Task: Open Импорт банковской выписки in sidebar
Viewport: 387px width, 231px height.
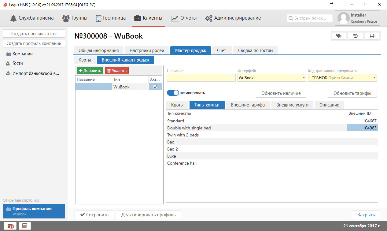Action: pyautogui.click(x=32, y=73)
